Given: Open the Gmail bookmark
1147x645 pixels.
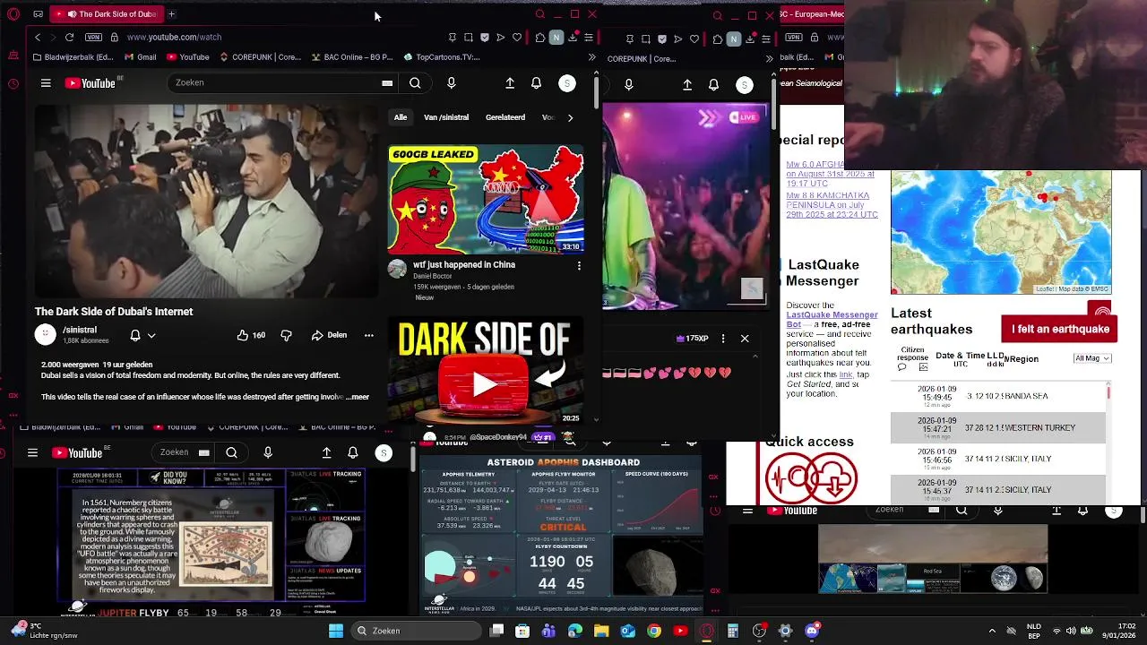Looking at the screenshot, I should point(141,57).
